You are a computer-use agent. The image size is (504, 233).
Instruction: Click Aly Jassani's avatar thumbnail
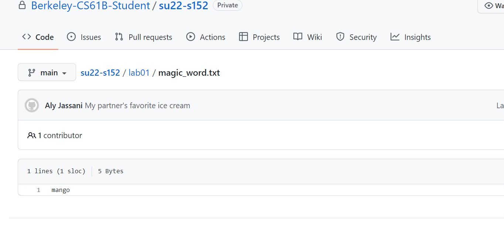click(x=32, y=106)
